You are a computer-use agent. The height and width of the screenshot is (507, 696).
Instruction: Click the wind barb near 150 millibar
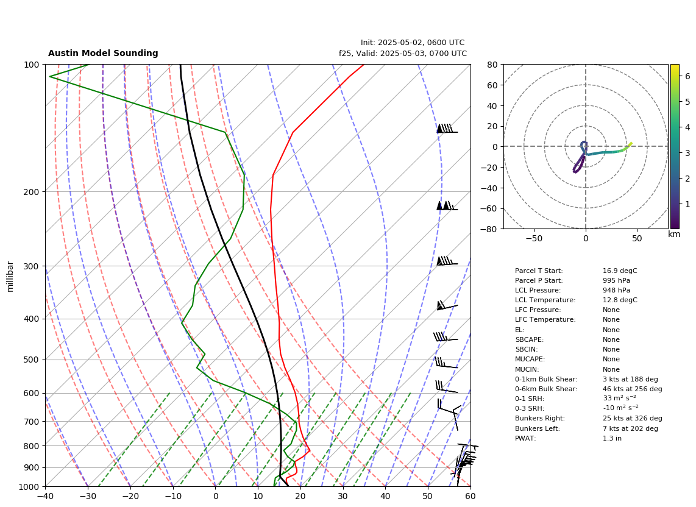pos(447,129)
